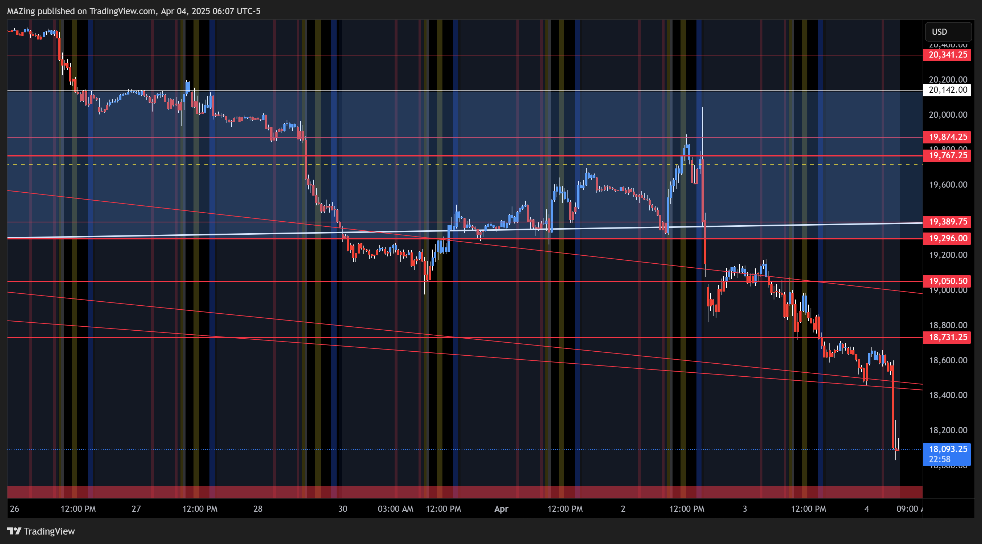Screen dimensions: 982x544
Task: Select the 19,874.25 price label
Action: click(x=947, y=137)
